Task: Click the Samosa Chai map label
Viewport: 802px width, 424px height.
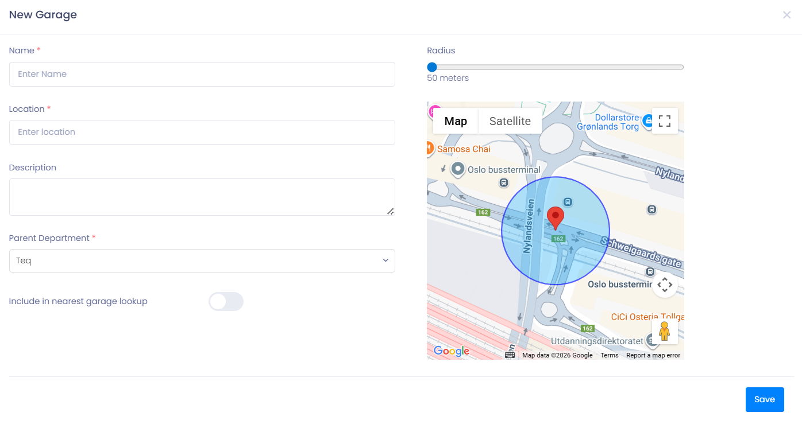Action: 464,149
